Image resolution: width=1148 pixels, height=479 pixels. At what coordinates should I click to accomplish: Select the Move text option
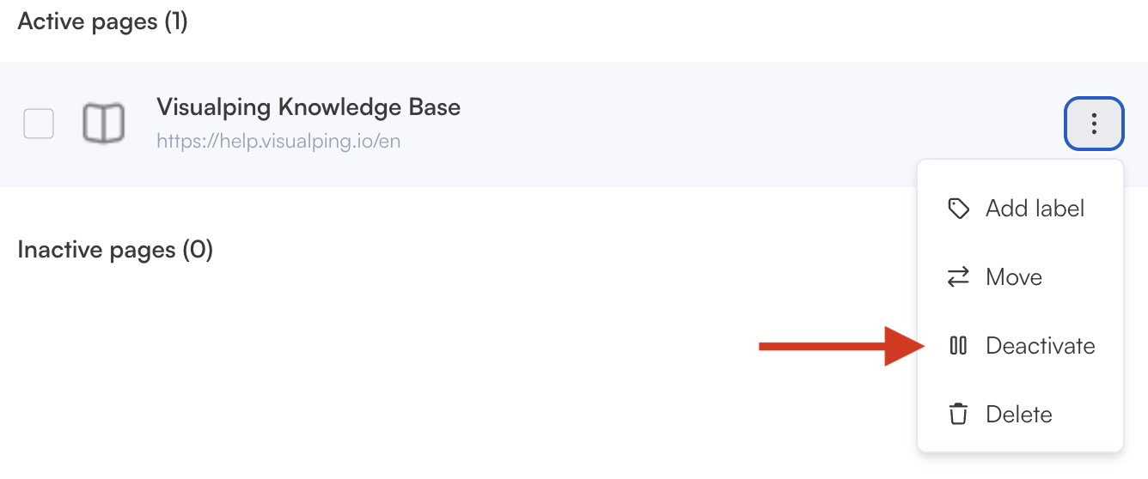tap(1014, 277)
